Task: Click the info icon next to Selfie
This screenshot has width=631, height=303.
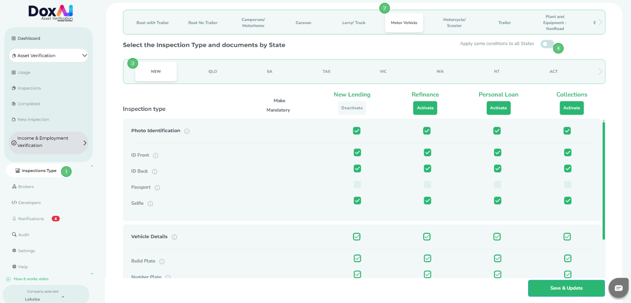Action: (150, 204)
